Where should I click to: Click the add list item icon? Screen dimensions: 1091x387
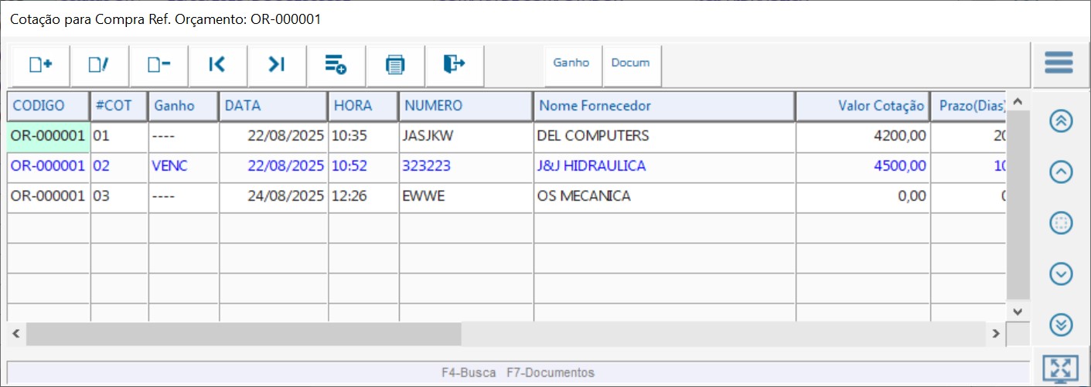tap(336, 65)
